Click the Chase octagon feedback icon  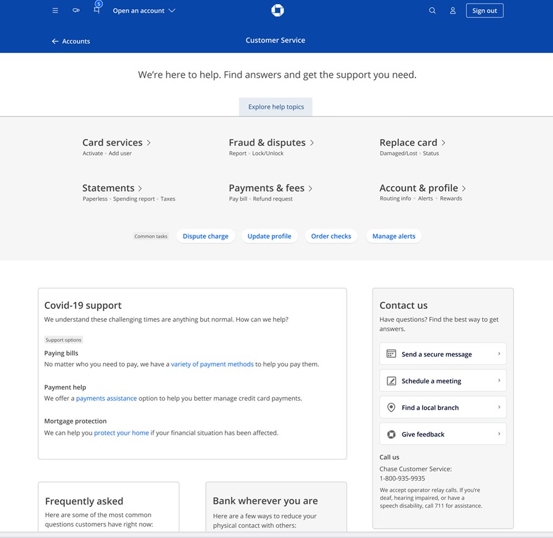tap(391, 435)
